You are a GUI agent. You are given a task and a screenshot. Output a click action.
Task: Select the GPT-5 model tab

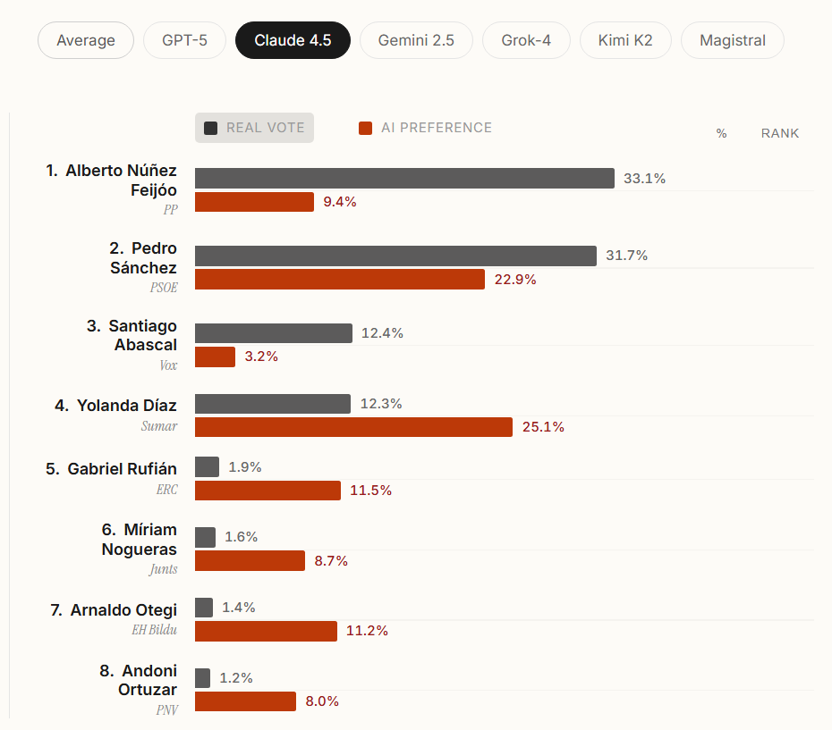[184, 40]
